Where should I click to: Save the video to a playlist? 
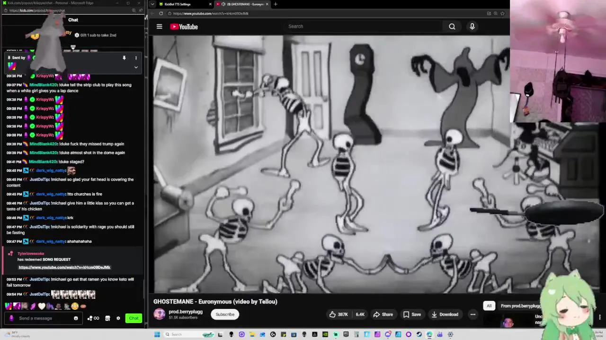412,314
